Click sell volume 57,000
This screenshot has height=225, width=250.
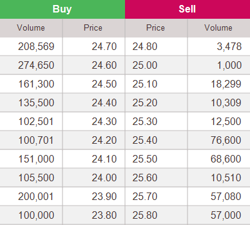pos(226,215)
